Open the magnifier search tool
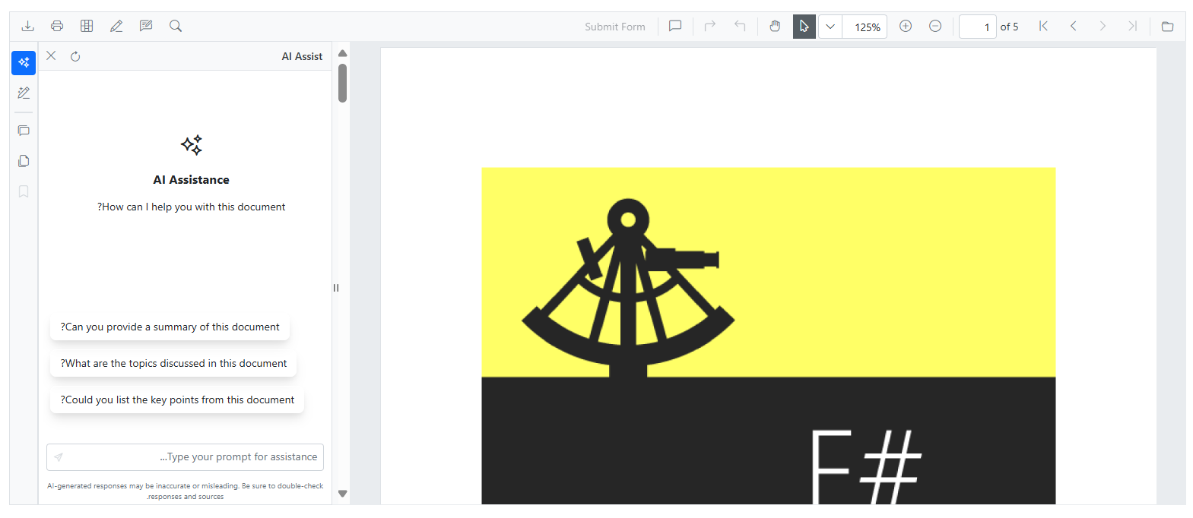The height and width of the screenshot is (518, 1193). pos(176,26)
